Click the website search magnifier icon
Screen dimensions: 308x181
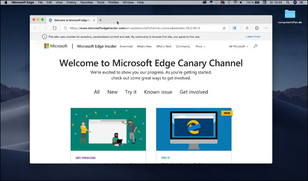[255, 46]
